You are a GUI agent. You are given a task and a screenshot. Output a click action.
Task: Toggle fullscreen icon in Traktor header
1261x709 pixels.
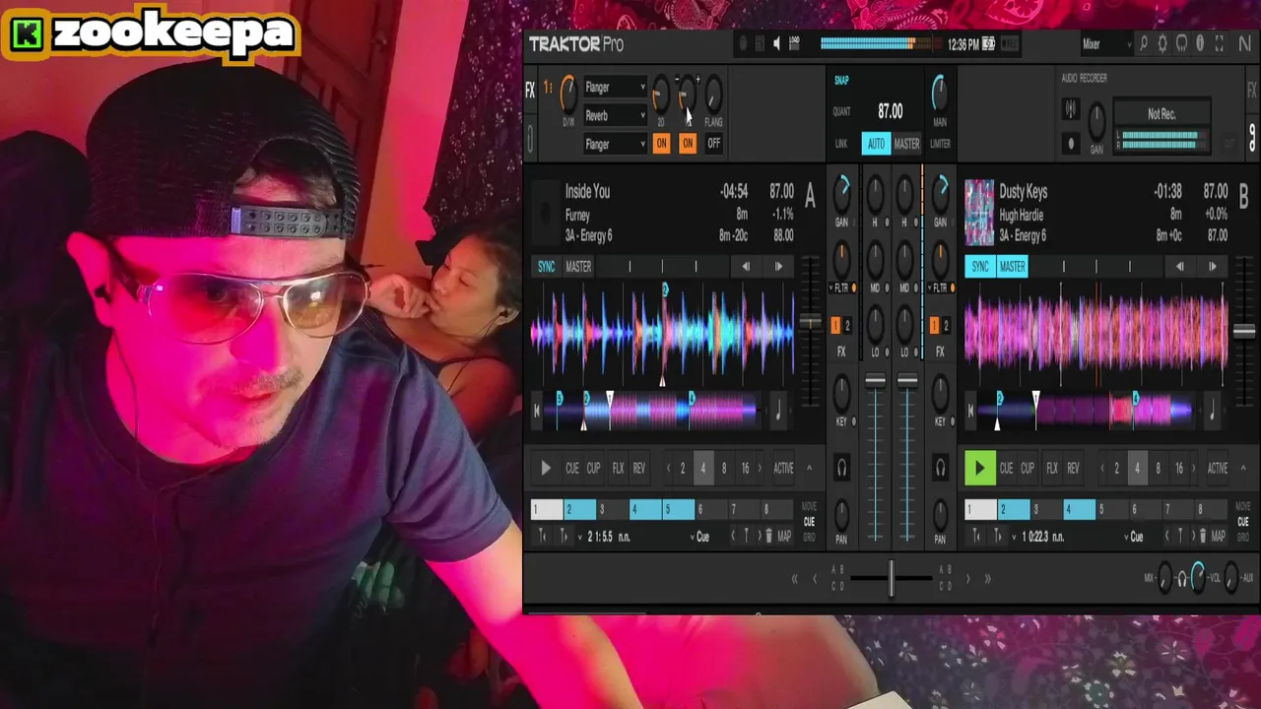[1220, 44]
